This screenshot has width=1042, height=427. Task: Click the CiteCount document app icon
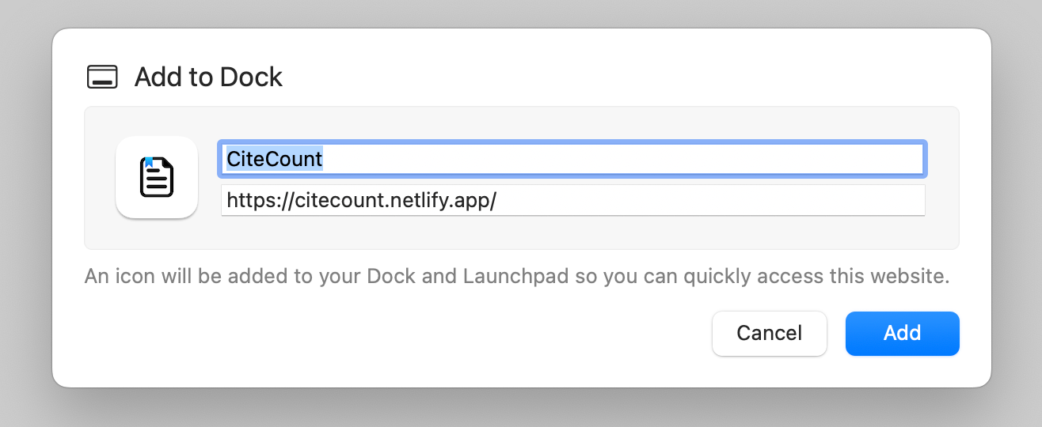coord(157,178)
